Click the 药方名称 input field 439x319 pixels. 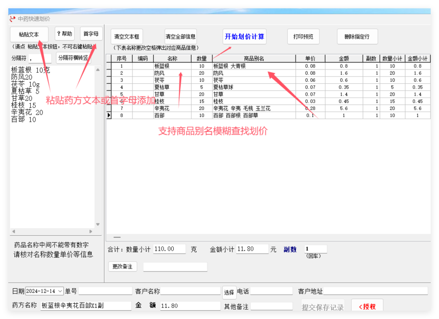coord(86,306)
